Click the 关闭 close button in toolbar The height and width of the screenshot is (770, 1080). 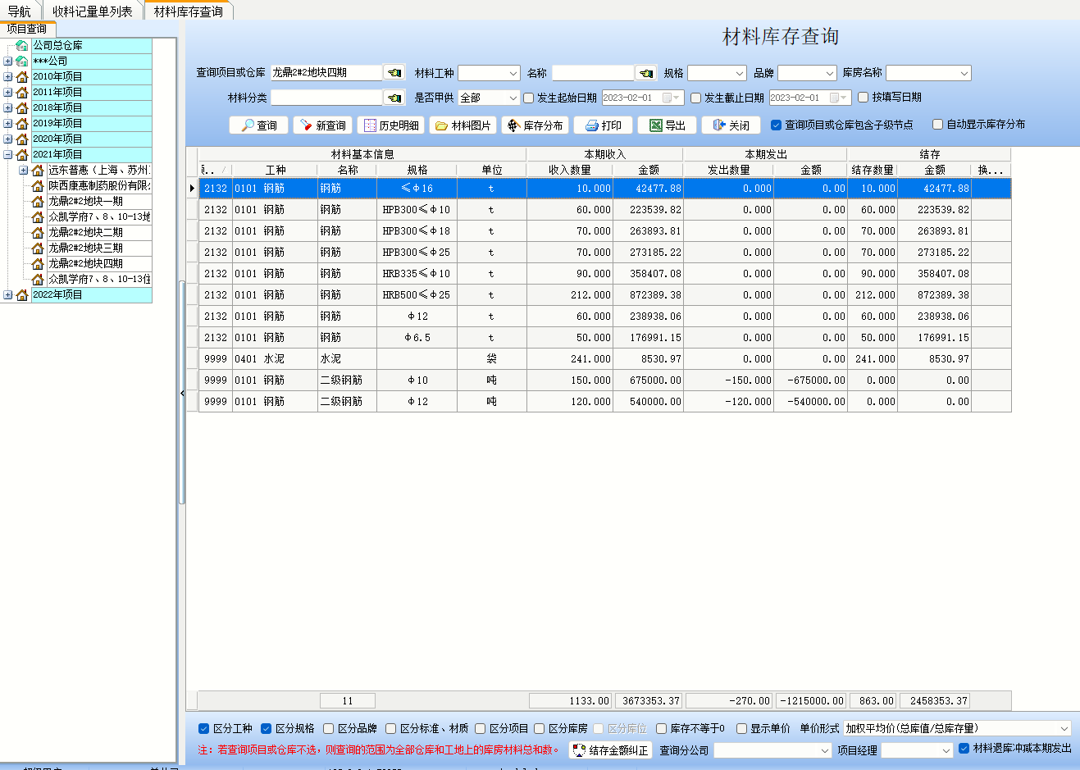click(731, 125)
